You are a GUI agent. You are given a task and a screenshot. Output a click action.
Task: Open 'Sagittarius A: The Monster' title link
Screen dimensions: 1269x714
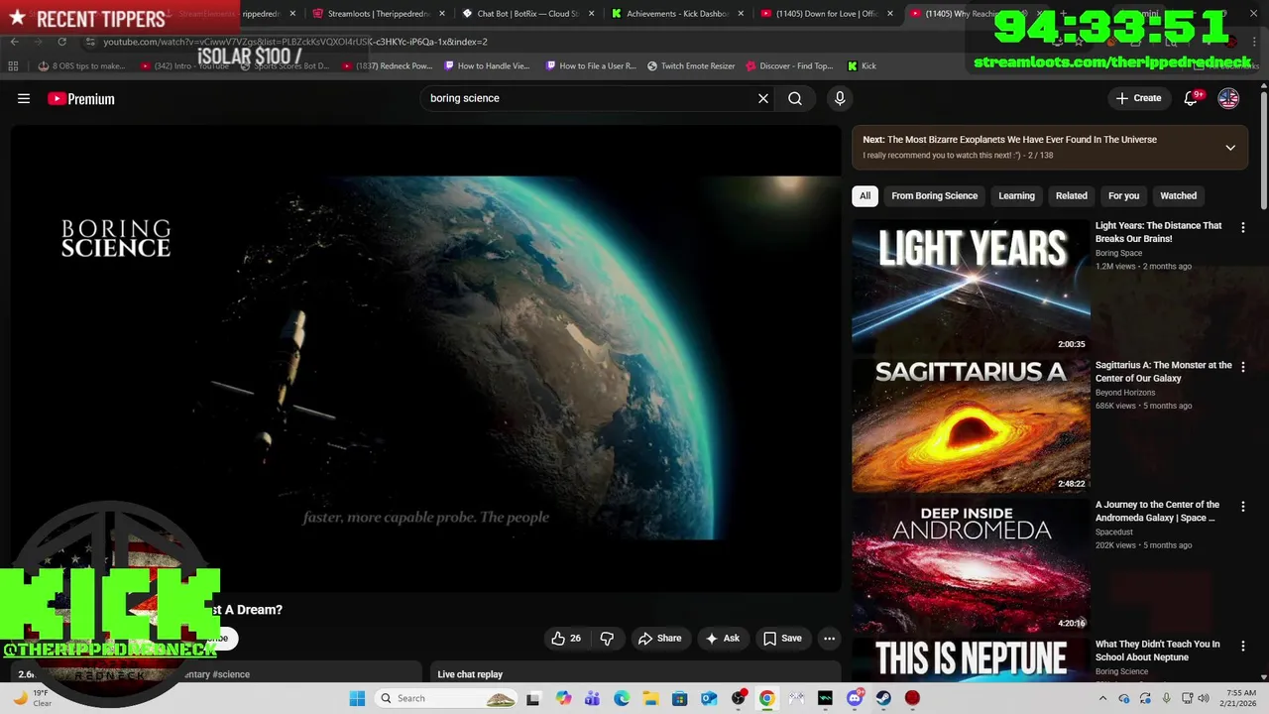coord(1163,372)
